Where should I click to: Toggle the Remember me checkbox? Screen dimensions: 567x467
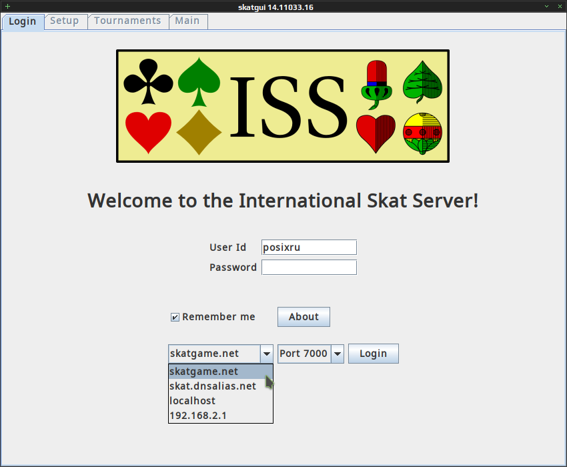175,318
